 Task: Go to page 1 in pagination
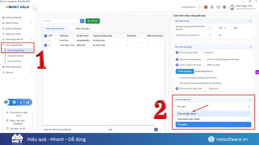[x=156, y=130]
